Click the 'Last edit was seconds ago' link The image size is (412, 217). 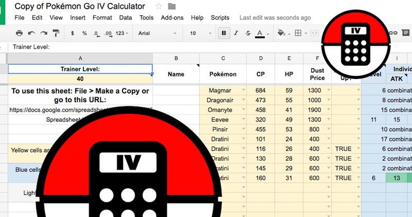click(x=275, y=17)
